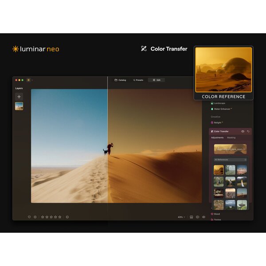Image resolution: width=266 pixels, height=266 pixels.
Task: Click the circle flag icon beside the heart
Action: point(35,217)
